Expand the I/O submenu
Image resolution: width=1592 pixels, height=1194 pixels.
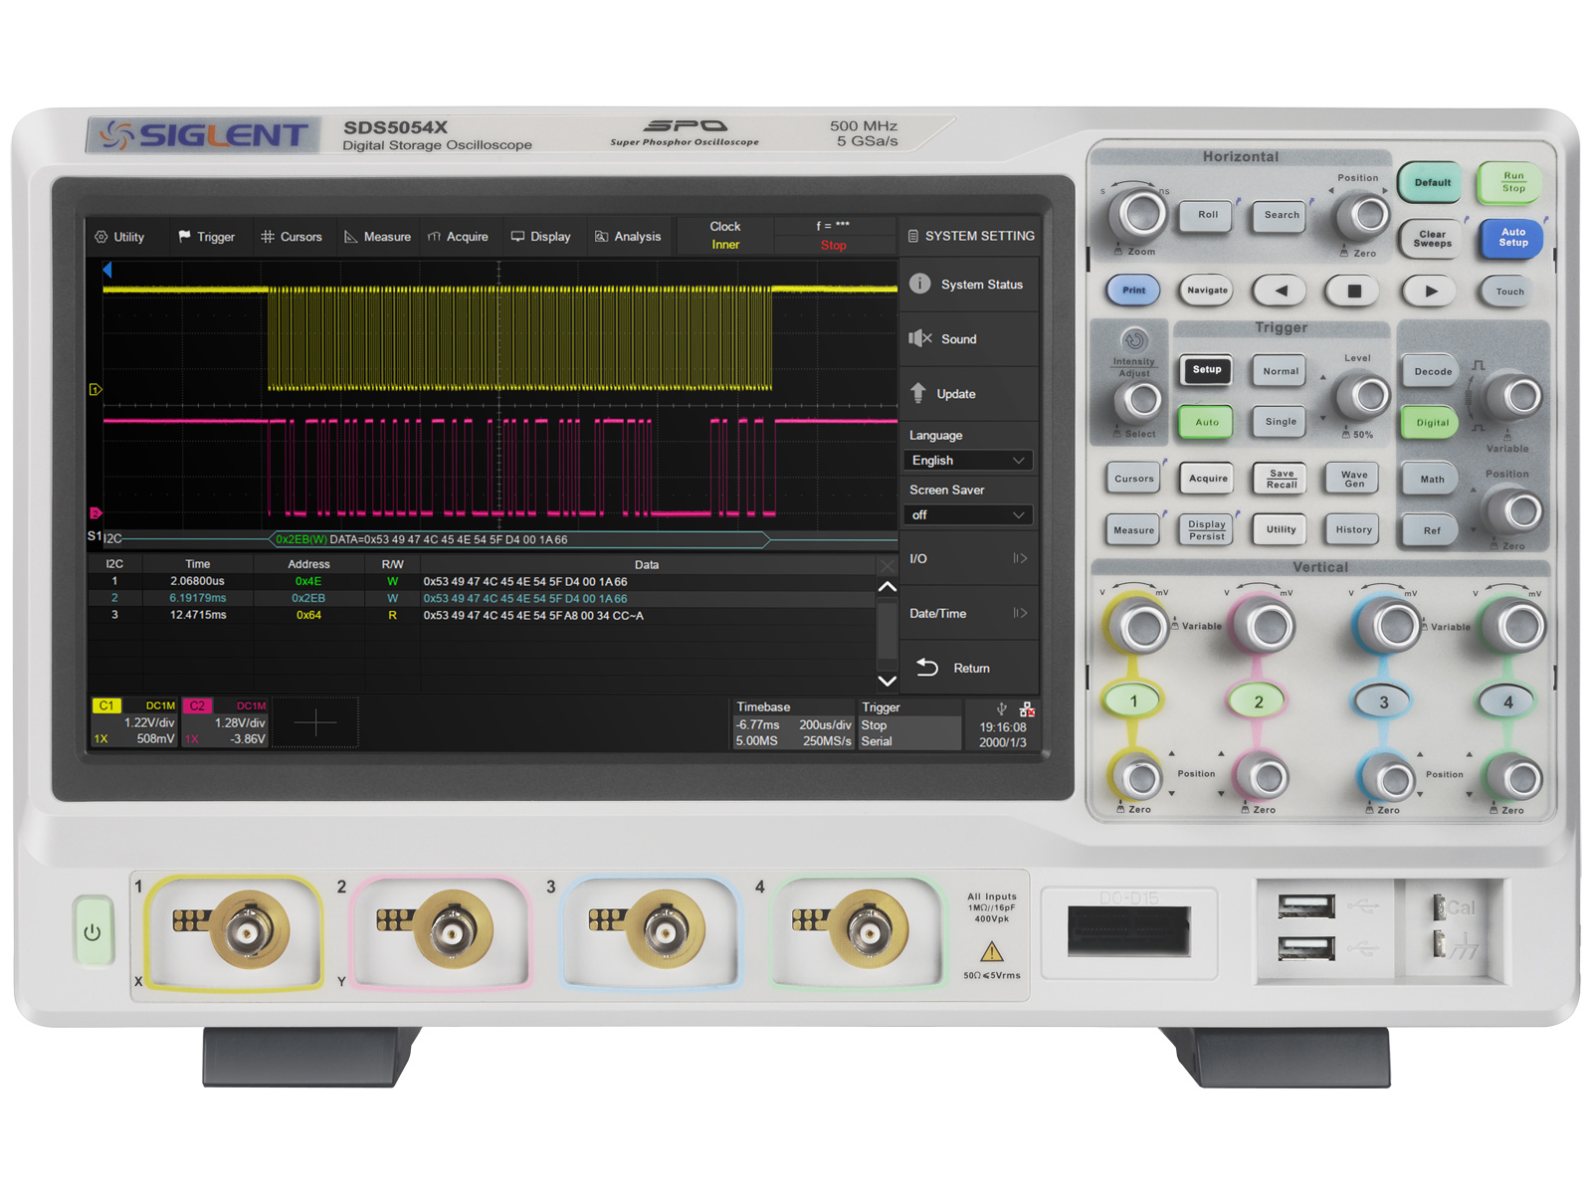(969, 558)
